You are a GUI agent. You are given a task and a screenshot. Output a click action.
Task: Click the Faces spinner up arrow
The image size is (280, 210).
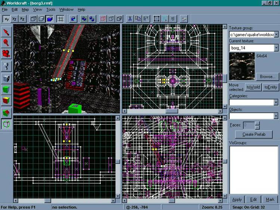(257, 123)
